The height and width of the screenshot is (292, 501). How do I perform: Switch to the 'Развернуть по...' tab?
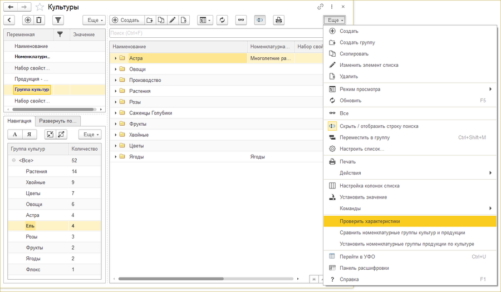(58, 121)
